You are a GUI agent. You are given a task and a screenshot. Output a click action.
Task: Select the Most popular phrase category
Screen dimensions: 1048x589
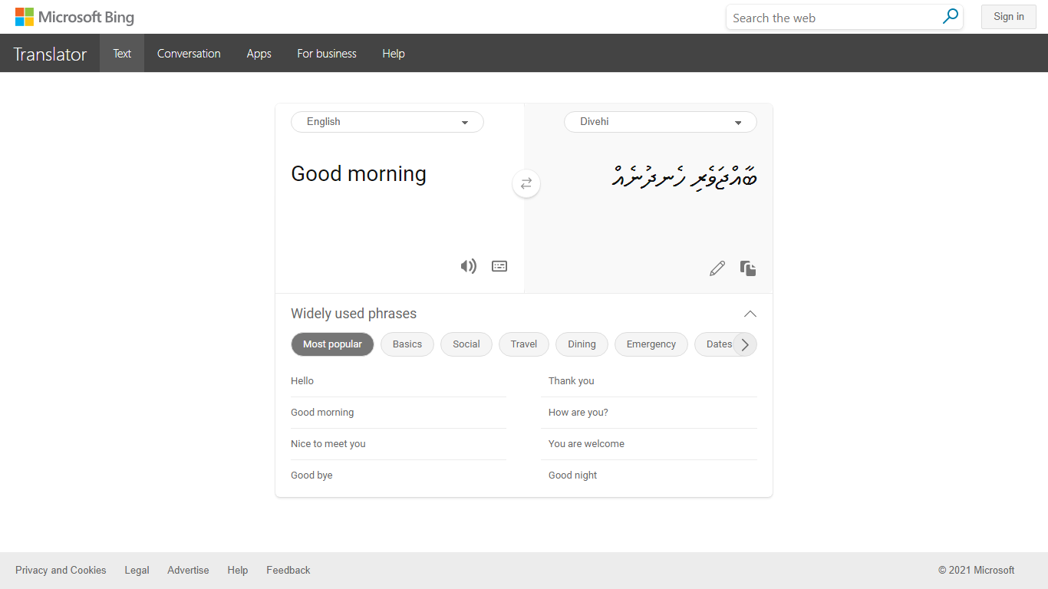(332, 344)
